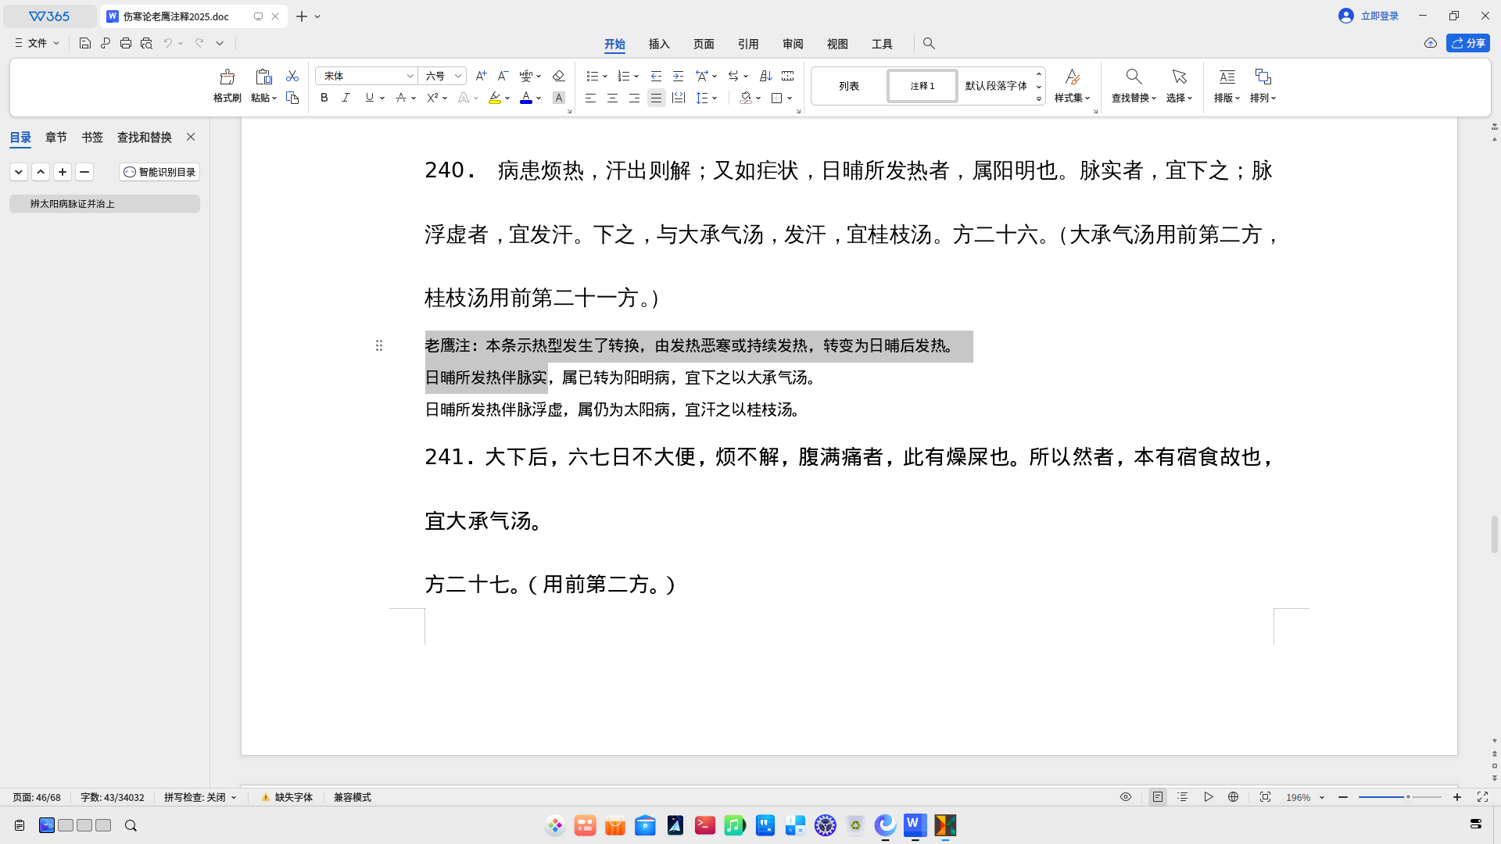Click the Format Painter (格式刷) icon
Screen dimensions: 1501x844
pyautogui.click(x=227, y=77)
